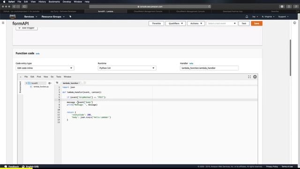This screenshot has height=169, width=300.
Task: Open Safari History menu
Action: tap(42, 2)
